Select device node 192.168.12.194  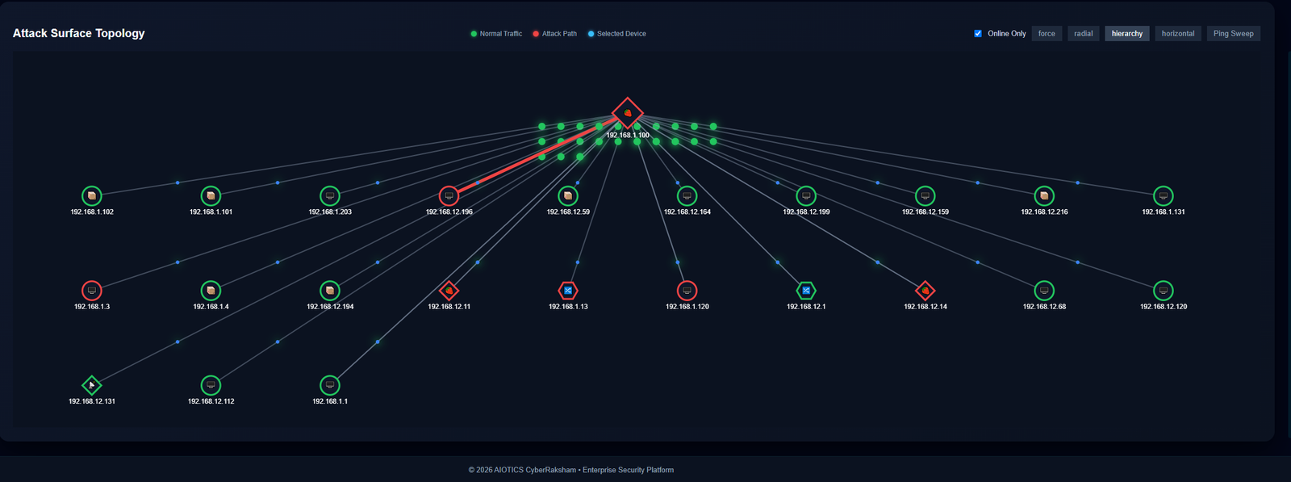pyautogui.click(x=330, y=290)
